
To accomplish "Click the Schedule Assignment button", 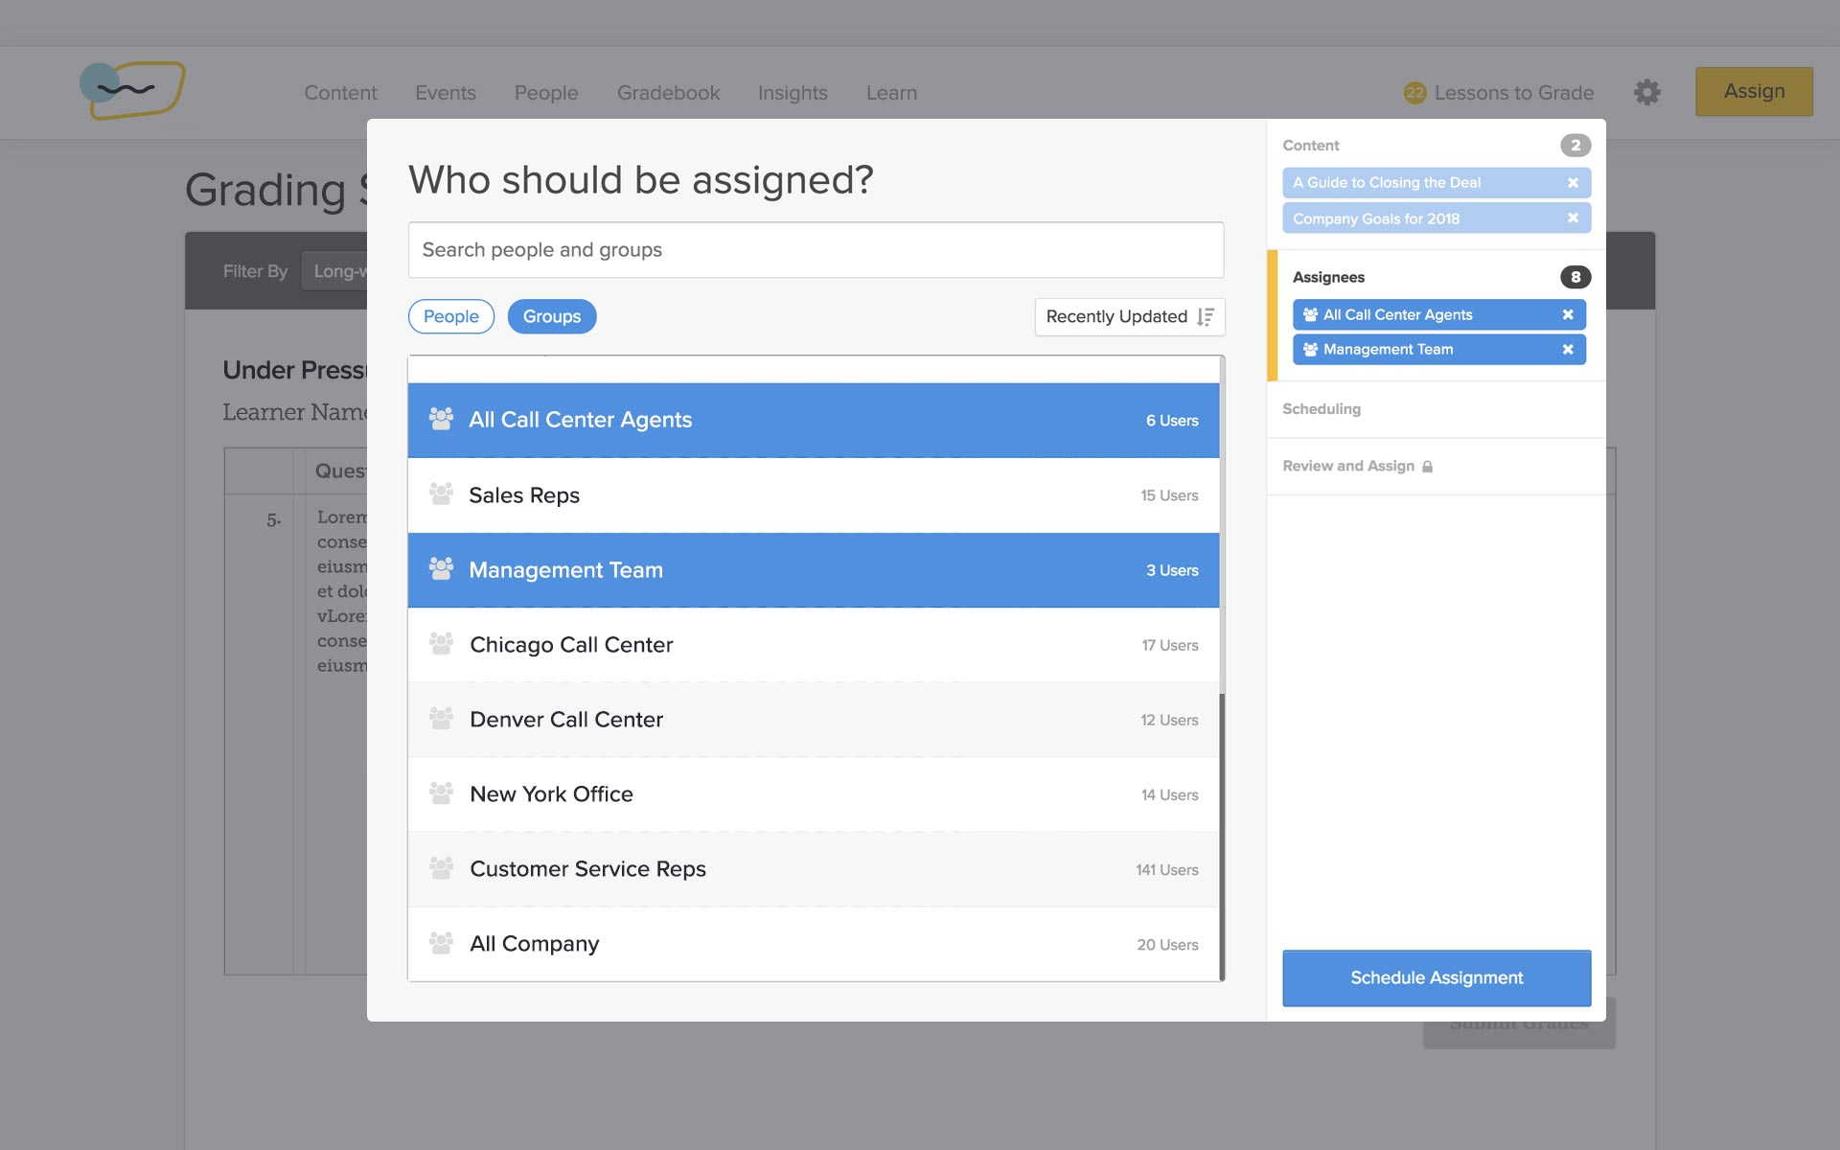I will point(1436,977).
